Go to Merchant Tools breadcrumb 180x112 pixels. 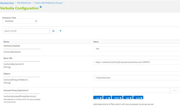pos(7,3)
